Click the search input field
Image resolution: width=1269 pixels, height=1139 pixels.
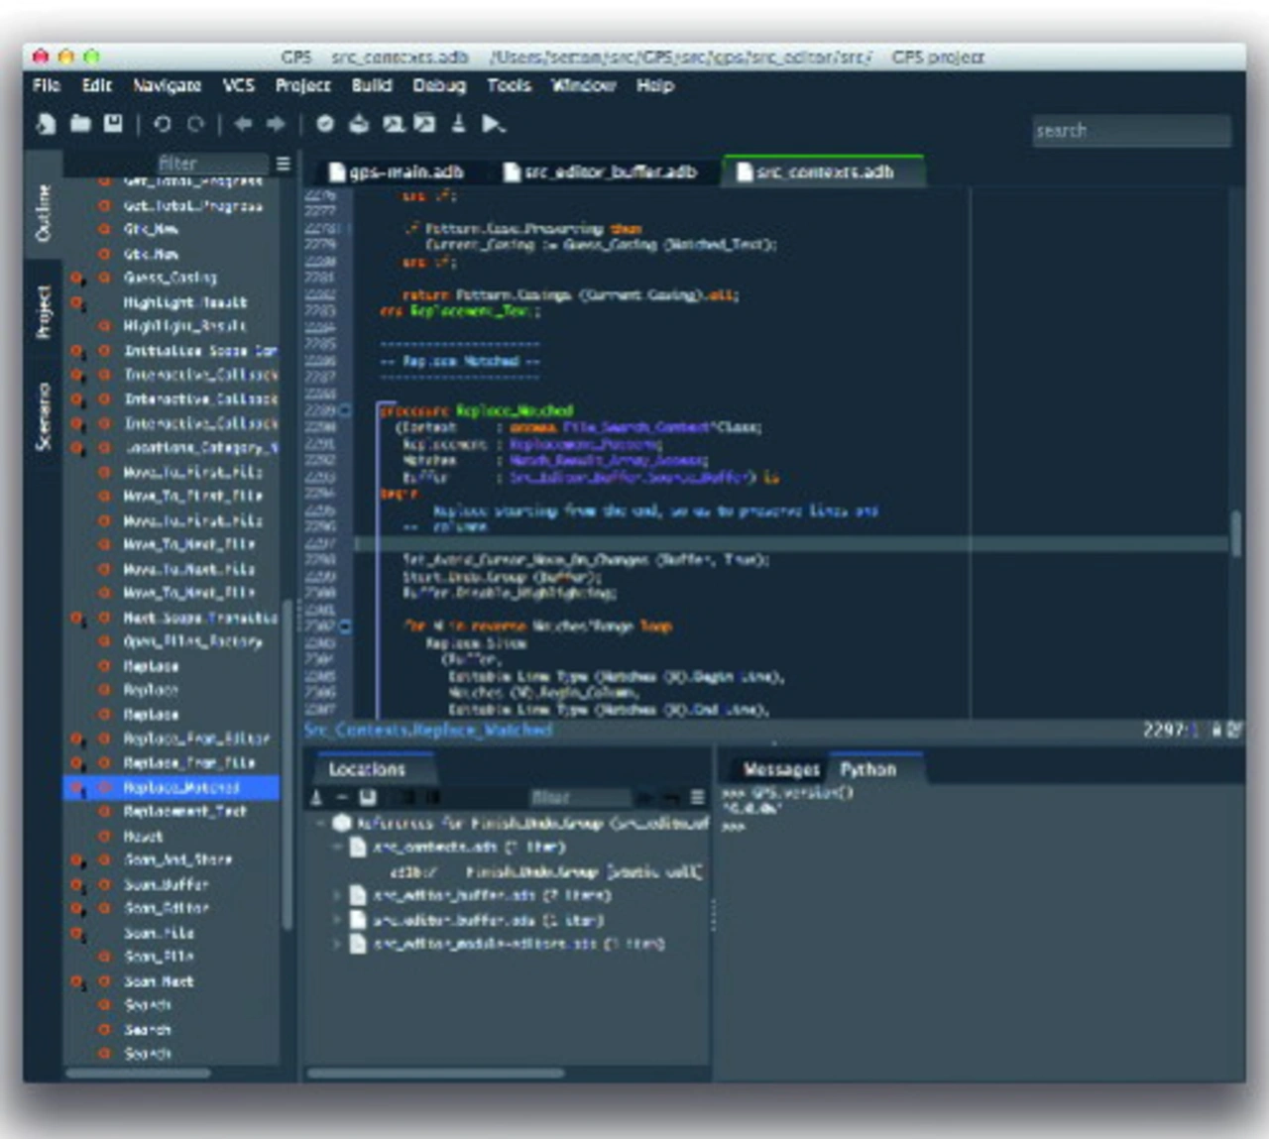(1131, 130)
